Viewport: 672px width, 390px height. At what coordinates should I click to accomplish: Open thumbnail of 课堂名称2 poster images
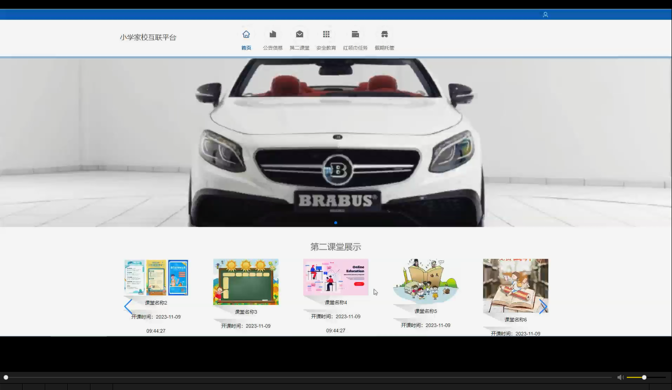(x=156, y=277)
